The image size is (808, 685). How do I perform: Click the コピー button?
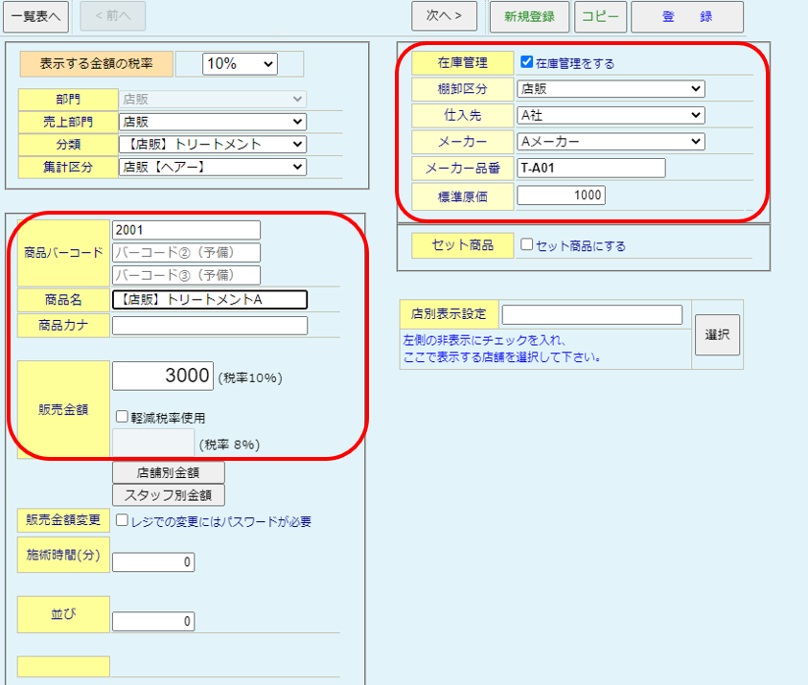[601, 16]
